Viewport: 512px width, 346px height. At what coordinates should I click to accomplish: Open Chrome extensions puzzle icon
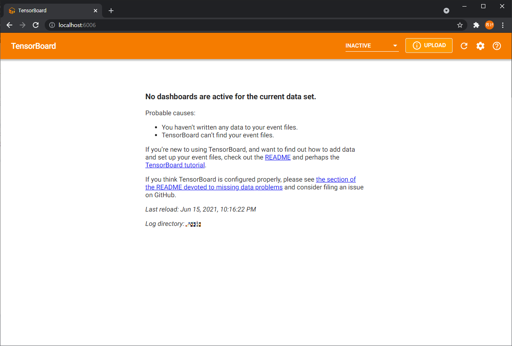(x=476, y=25)
